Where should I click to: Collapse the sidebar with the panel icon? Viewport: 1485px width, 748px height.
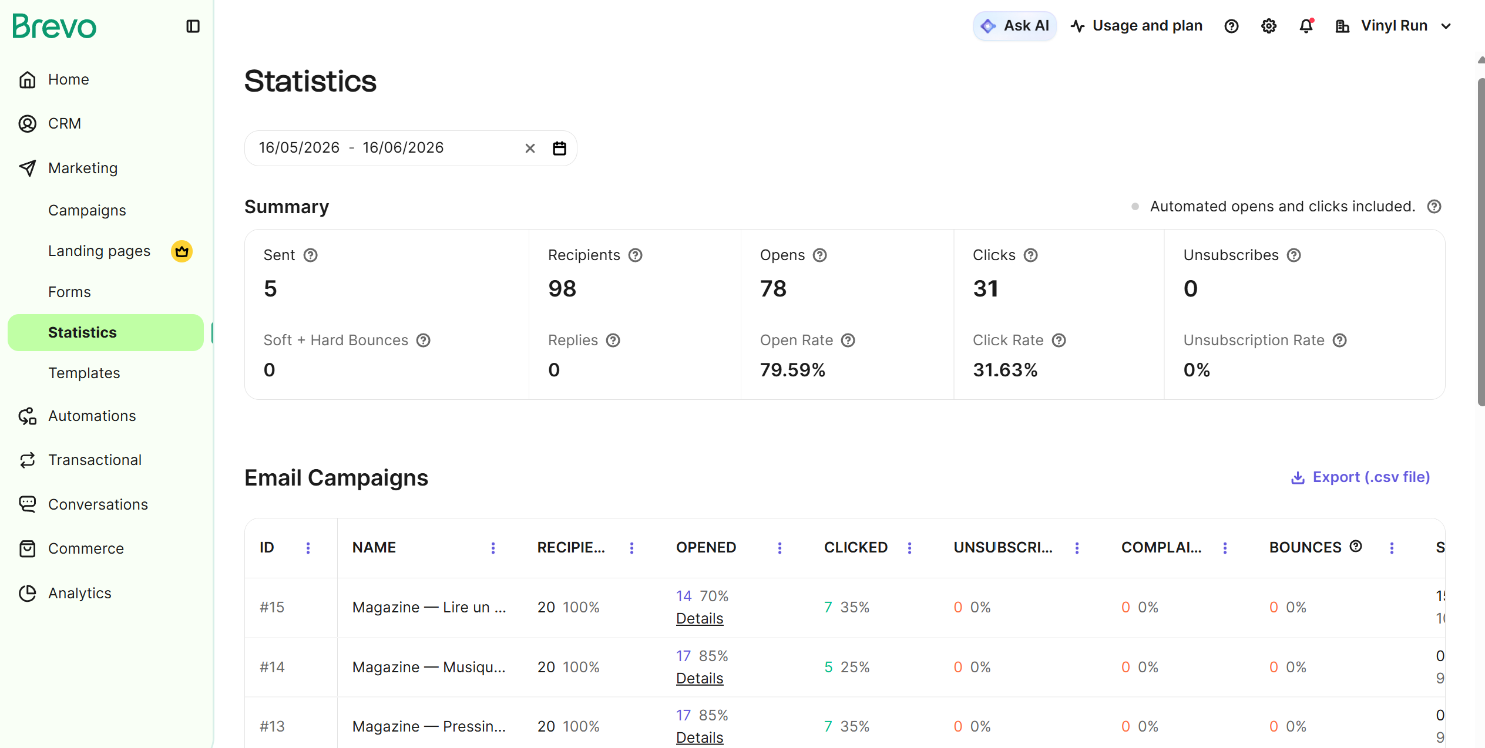click(x=193, y=26)
